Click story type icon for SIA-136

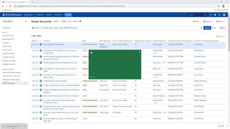[41, 69]
